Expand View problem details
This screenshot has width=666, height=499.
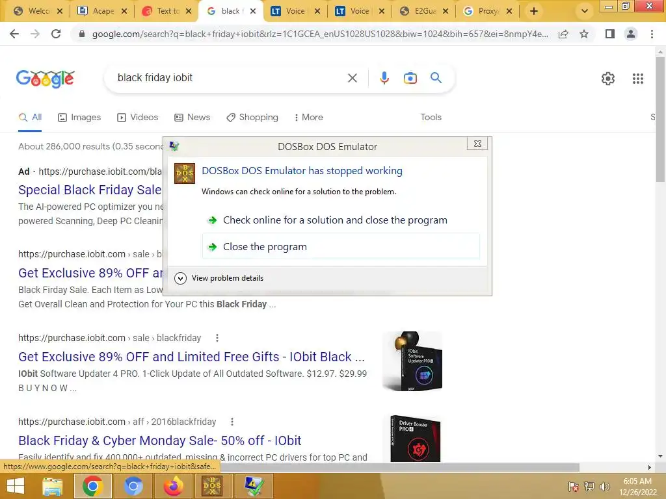tap(219, 278)
